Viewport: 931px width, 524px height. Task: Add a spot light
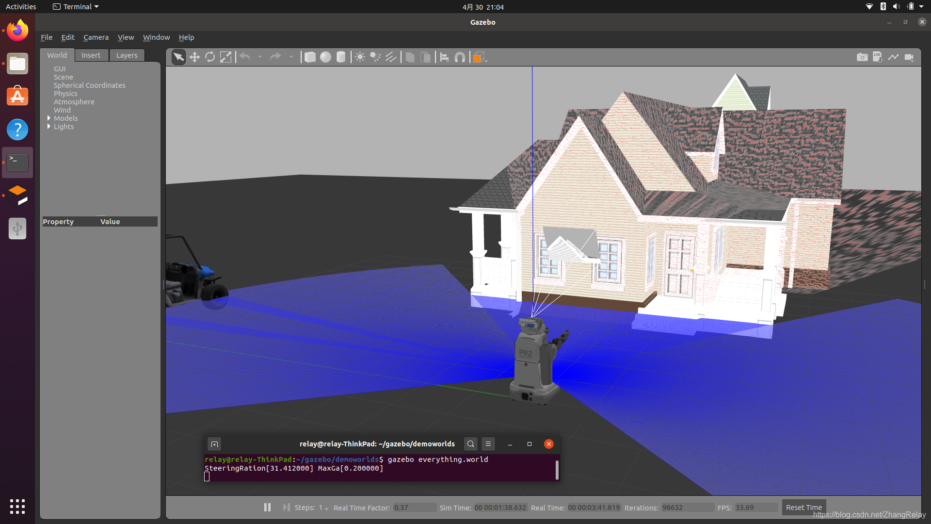tap(375, 57)
